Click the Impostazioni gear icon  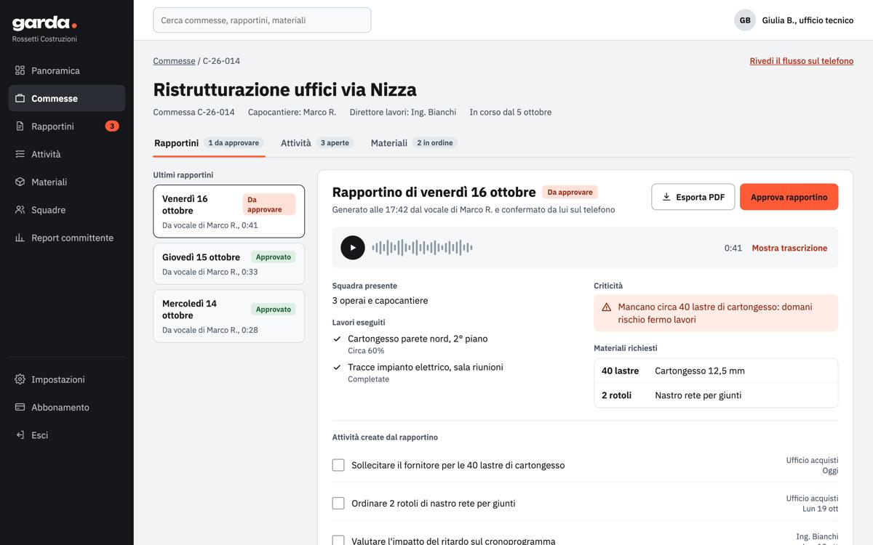click(20, 379)
